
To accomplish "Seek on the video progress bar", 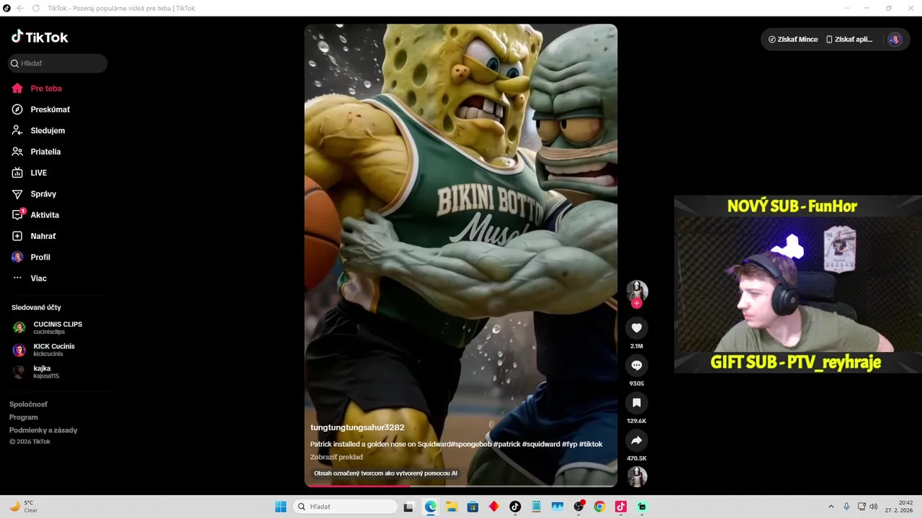I will click(461, 486).
